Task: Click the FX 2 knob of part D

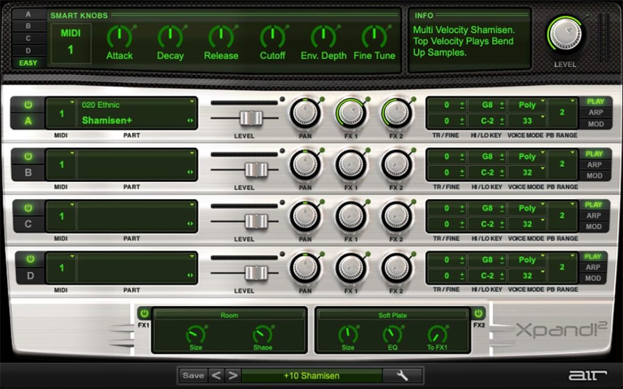Action: click(397, 268)
